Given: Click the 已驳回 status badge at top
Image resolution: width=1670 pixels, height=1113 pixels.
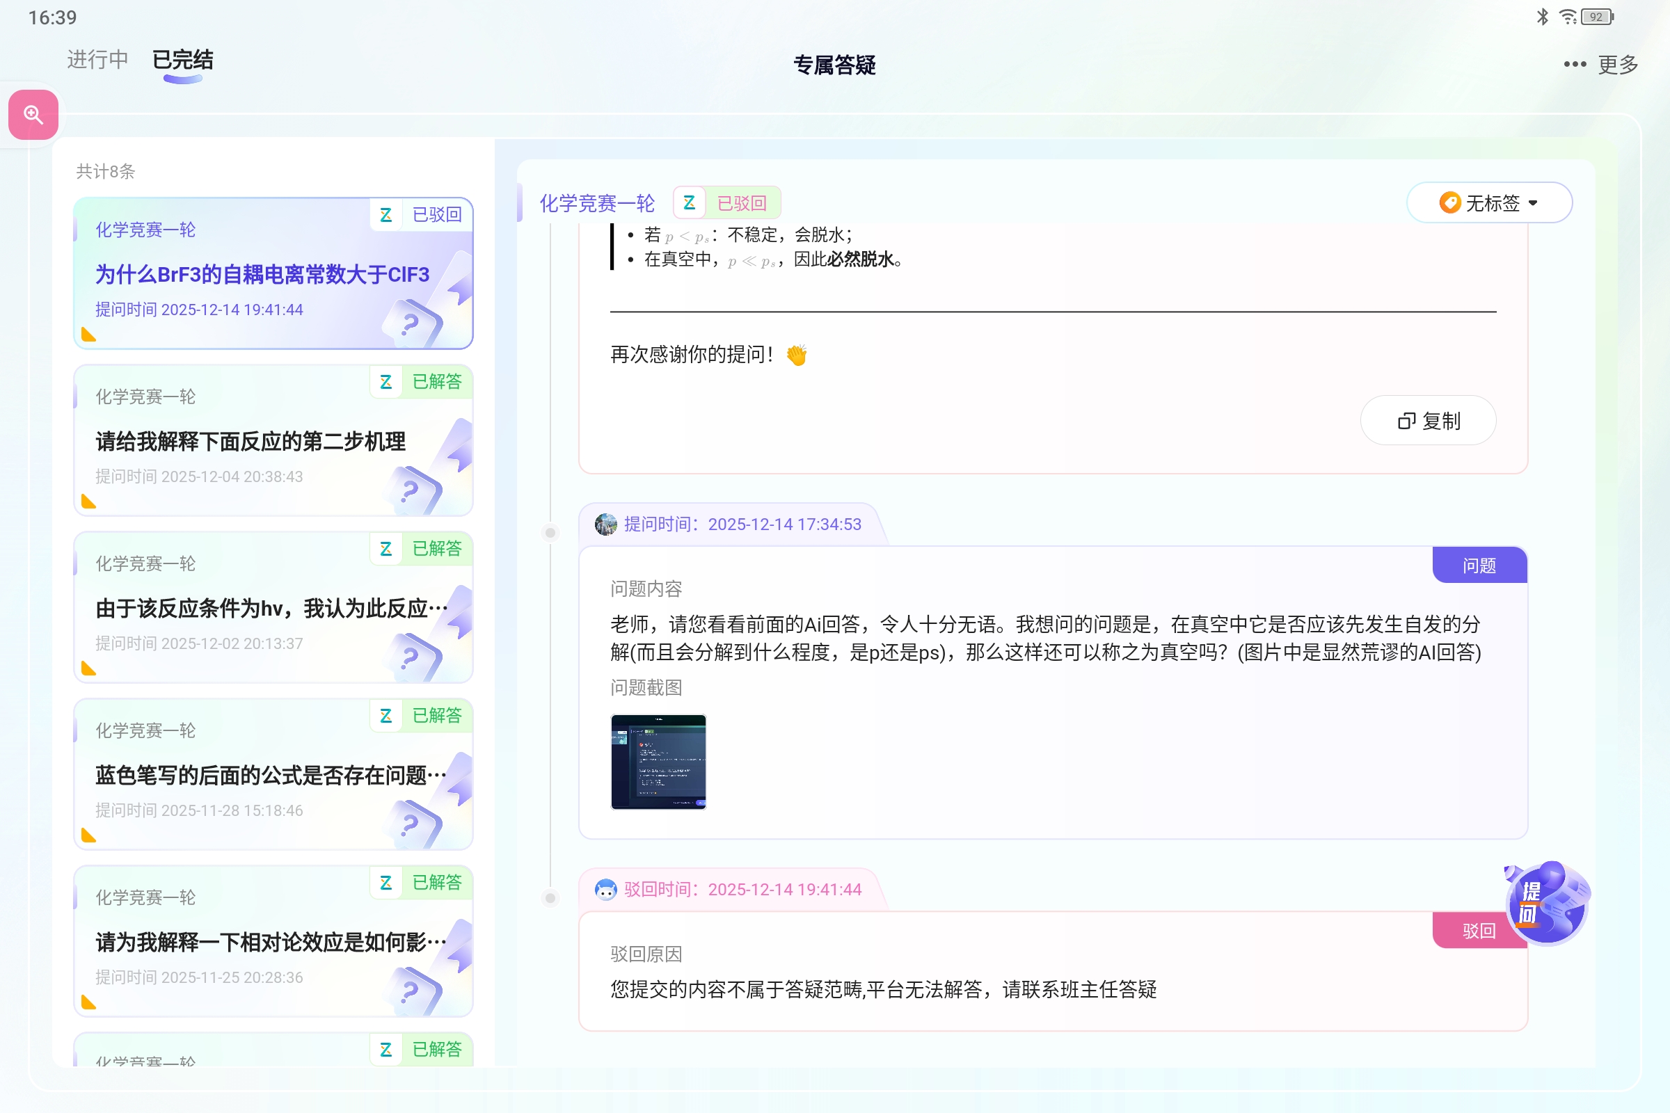Looking at the screenshot, I should (x=741, y=202).
